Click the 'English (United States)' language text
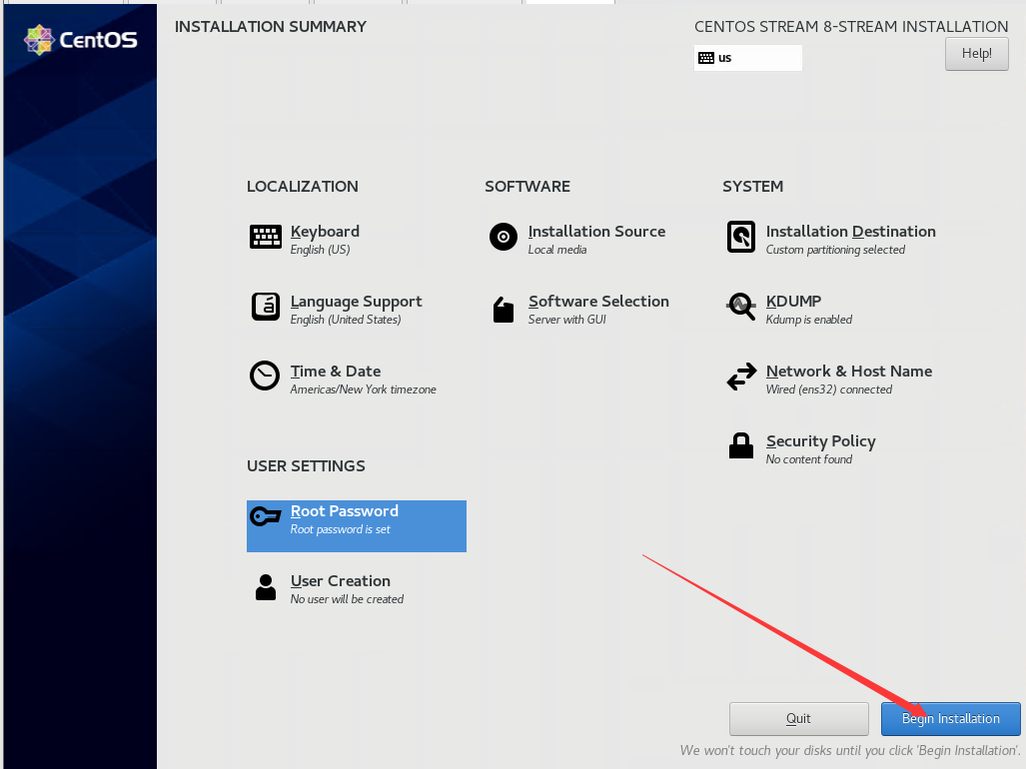The width and height of the screenshot is (1026, 769). pos(346,320)
